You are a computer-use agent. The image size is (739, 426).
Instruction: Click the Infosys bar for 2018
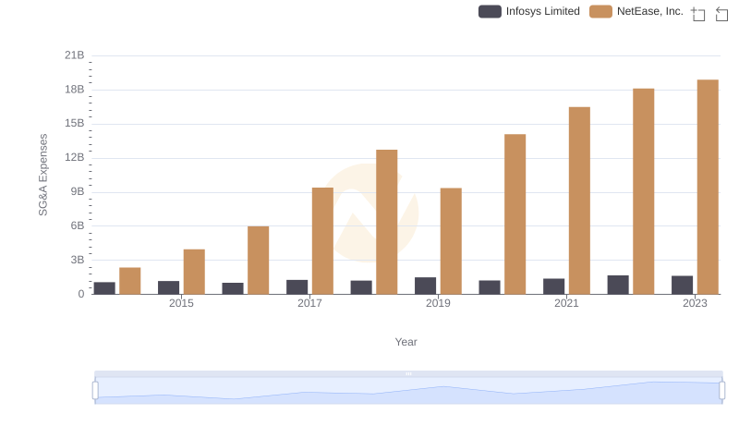tap(361, 287)
